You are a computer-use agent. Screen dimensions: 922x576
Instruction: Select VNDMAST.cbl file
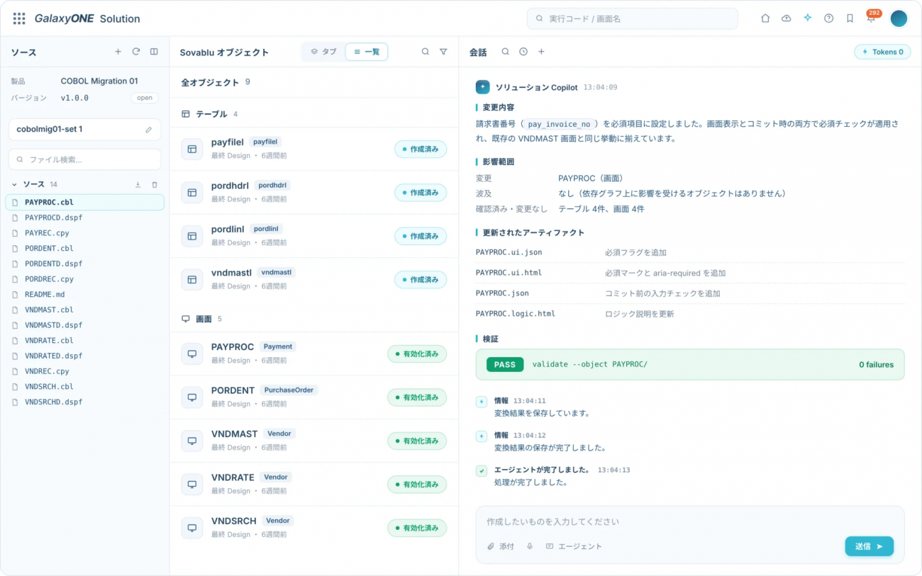click(84, 310)
